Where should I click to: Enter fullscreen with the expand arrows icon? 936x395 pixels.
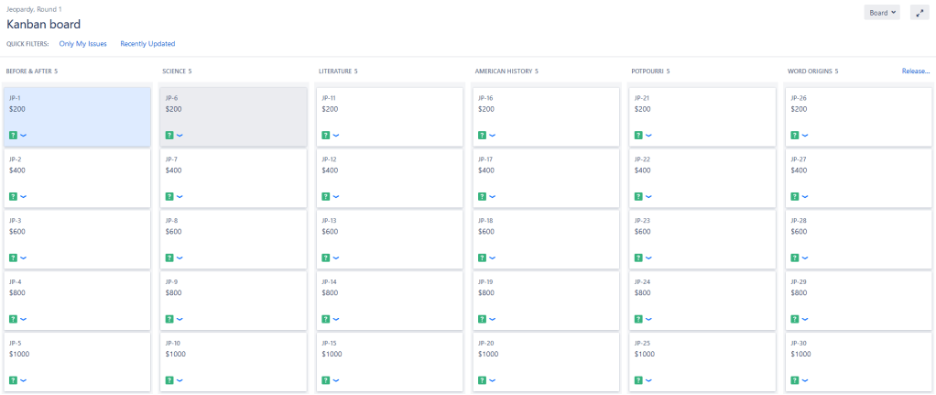pos(920,13)
